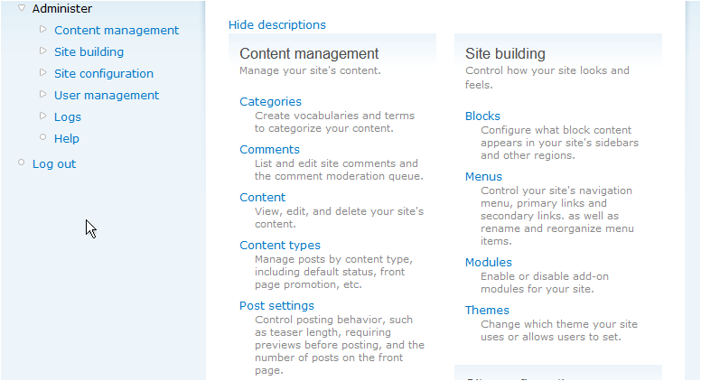Open the Content types link
Viewport: 701px width, 381px height.
(280, 245)
